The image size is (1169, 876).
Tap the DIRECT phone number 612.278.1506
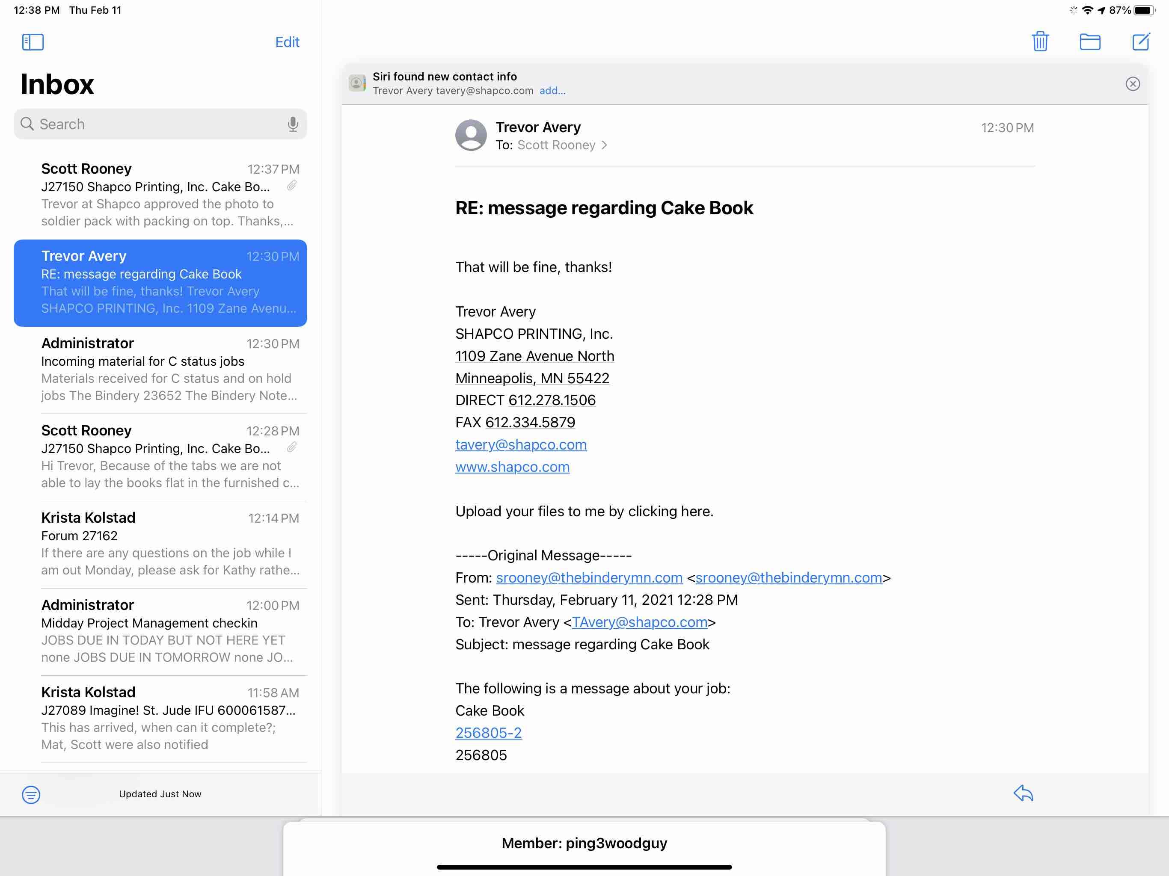click(x=552, y=400)
